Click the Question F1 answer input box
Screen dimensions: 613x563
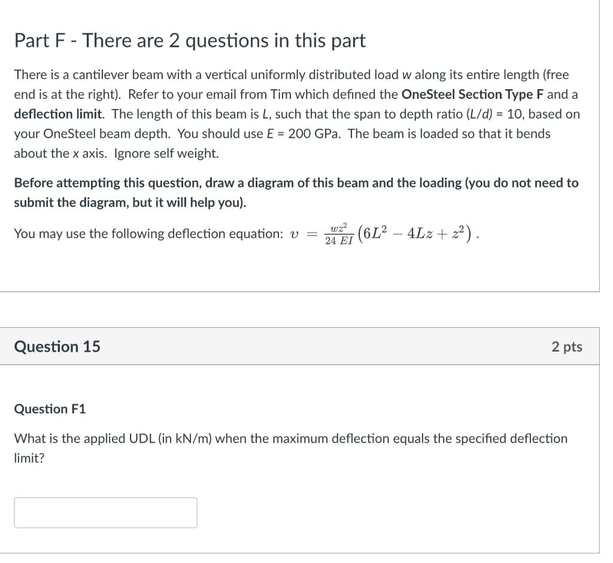105,513
